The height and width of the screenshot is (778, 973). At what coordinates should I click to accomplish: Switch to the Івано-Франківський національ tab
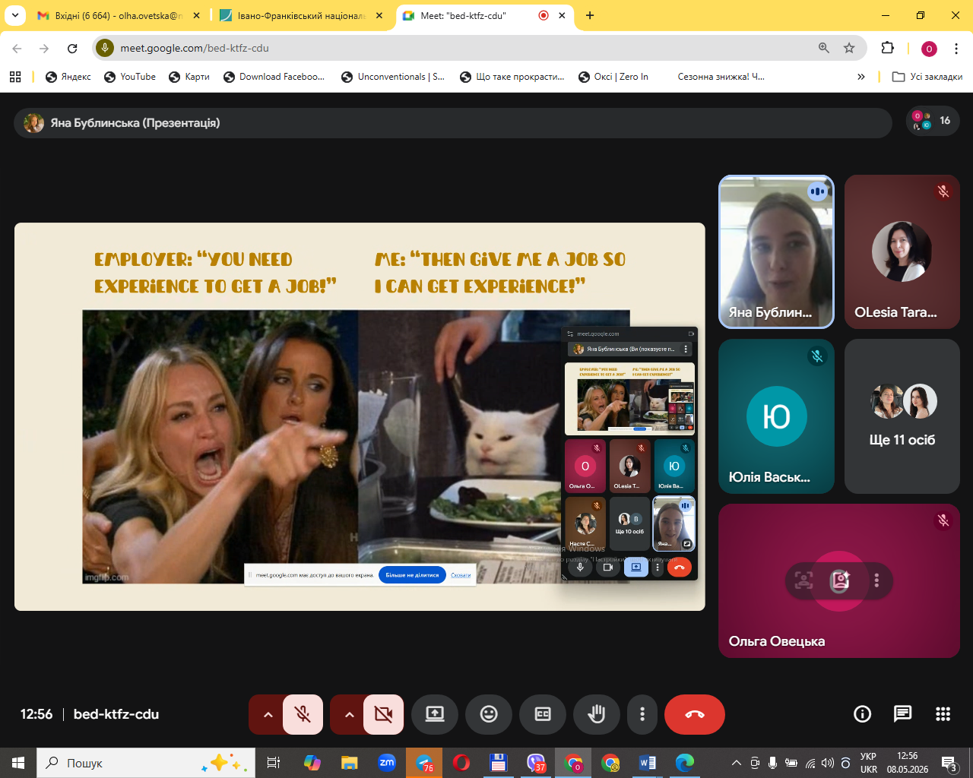(x=302, y=15)
